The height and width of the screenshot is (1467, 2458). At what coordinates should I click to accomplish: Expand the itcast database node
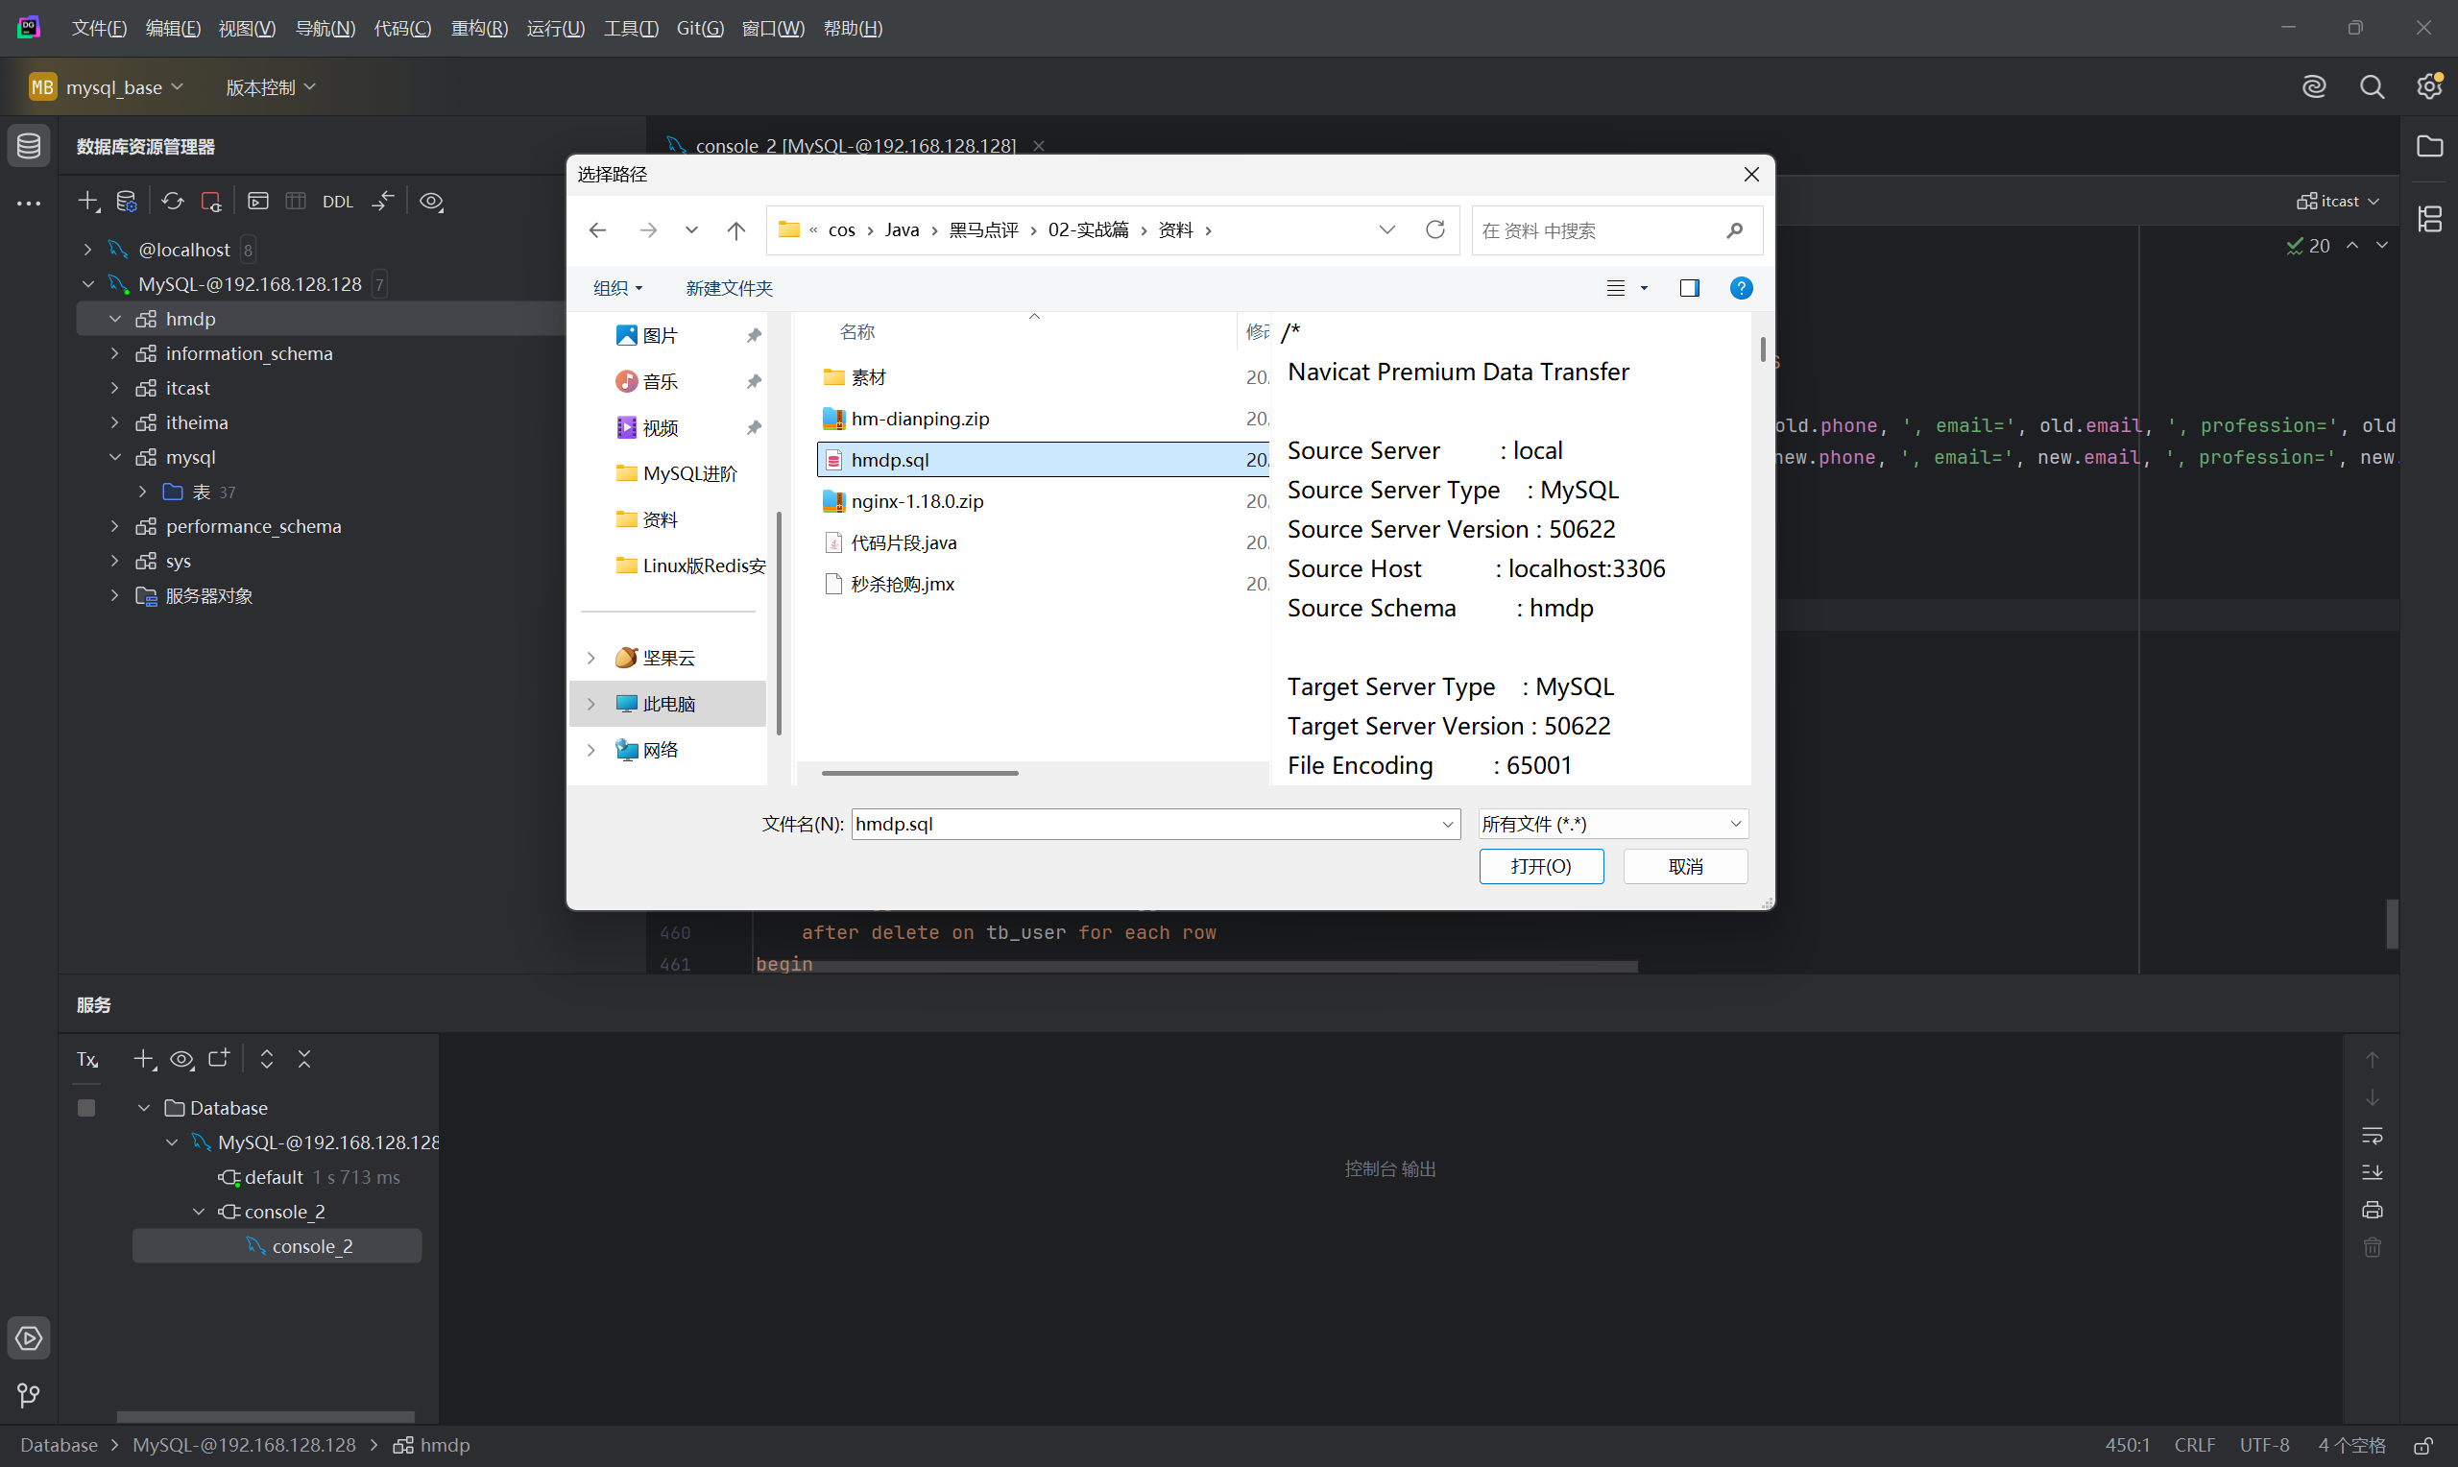tap(113, 388)
